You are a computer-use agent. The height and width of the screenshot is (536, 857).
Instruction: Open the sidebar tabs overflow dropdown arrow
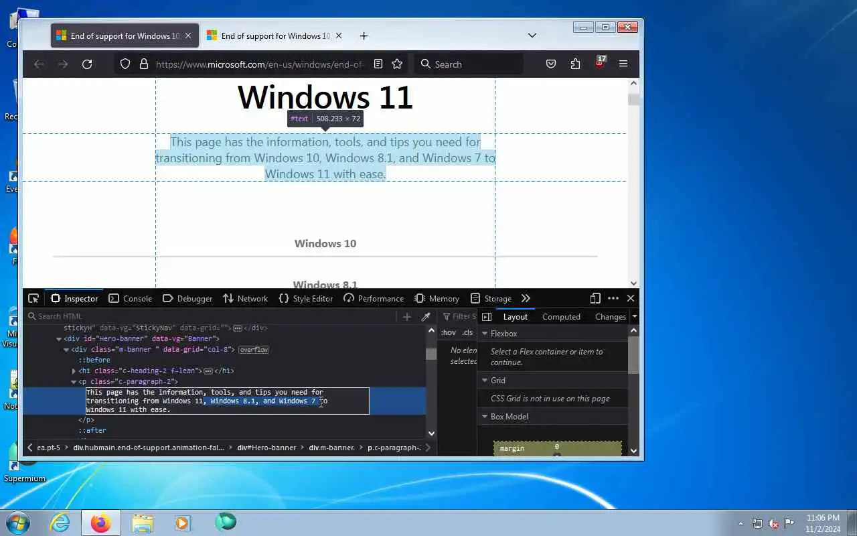(x=635, y=317)
